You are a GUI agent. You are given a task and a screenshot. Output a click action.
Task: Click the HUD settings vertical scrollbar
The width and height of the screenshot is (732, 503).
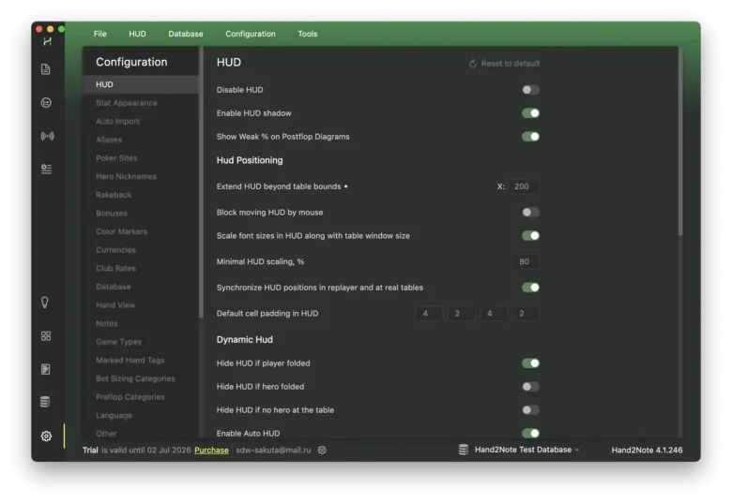pos(680,142)
